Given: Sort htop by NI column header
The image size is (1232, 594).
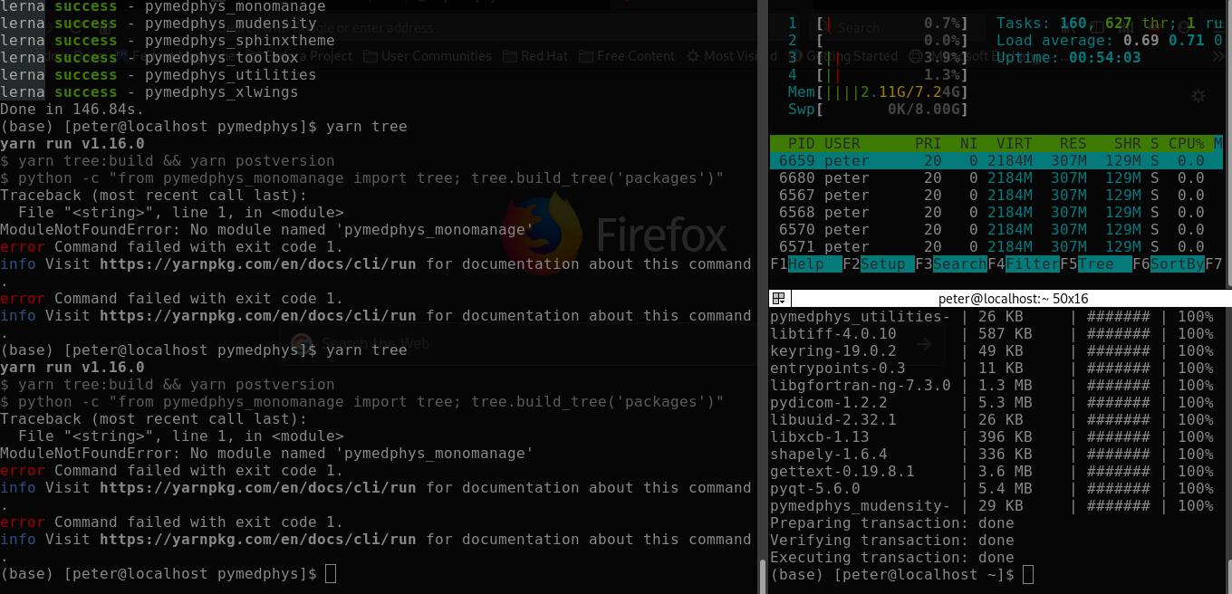Looking at the screenshot, I should (969, 143).
